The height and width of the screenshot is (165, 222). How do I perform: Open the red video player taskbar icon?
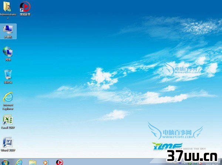click(x=60, y=162)
